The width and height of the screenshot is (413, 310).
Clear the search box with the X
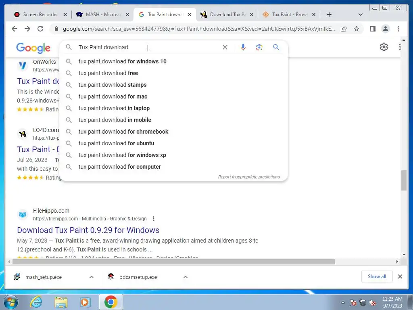coord(225,47)
